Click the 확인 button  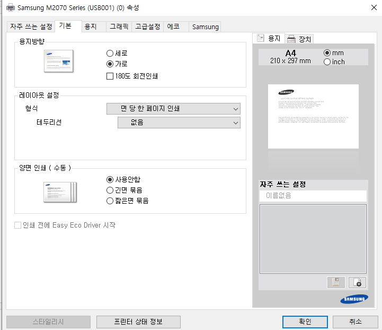coord(305,322)
